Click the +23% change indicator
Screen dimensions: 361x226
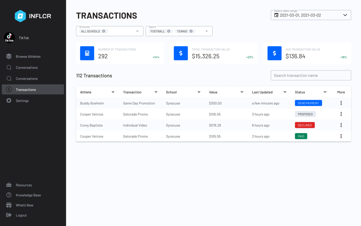pos(250,57)
